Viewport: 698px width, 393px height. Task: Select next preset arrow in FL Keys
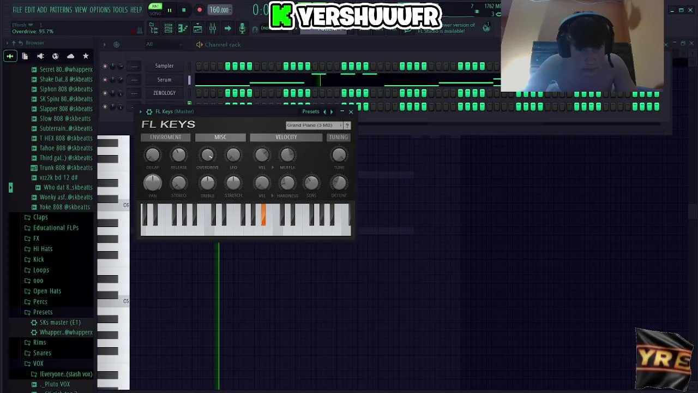point(332,111)
